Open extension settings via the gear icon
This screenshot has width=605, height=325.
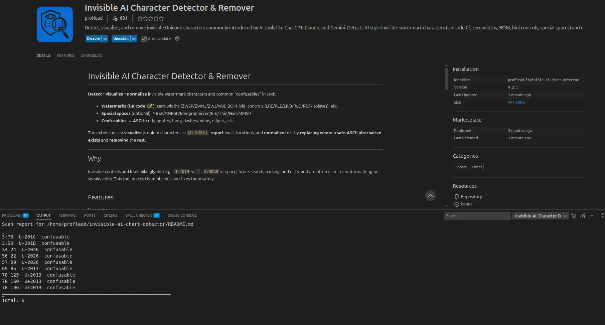[x=177, y=39]
